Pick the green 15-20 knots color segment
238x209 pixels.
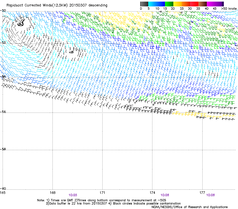[x=169, y=4]
